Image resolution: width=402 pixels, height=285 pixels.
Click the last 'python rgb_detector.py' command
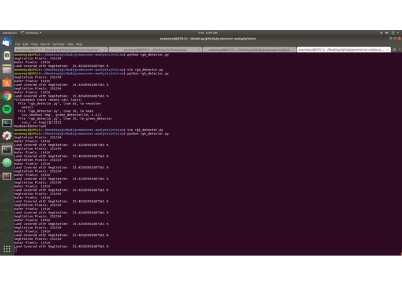(x=148, y=134)
